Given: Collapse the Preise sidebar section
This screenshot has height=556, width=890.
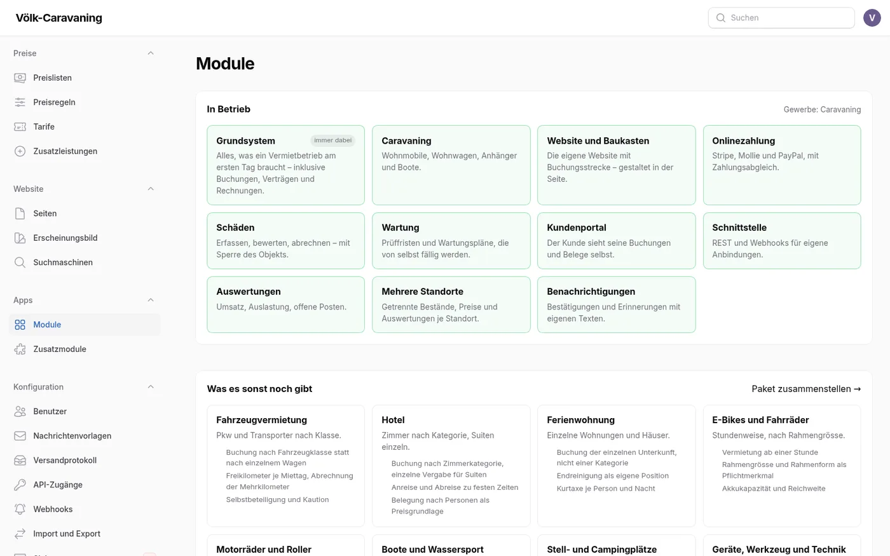Looking at the screenshot, I should pyautogui.click(x=151, y=53).
